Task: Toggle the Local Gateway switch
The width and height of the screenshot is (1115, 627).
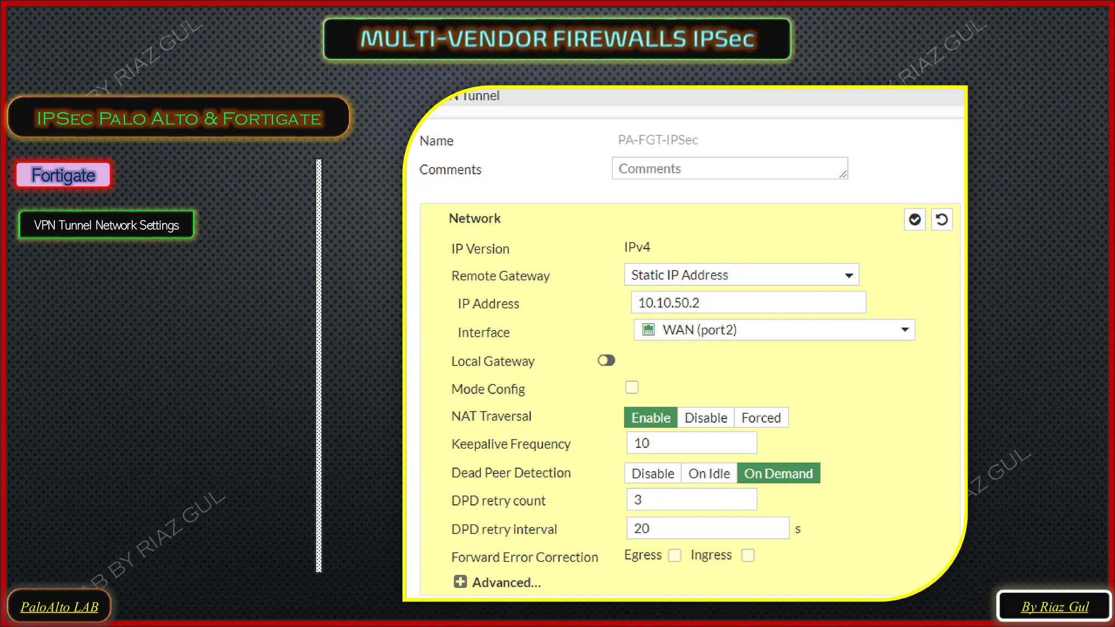Action: (x=606, y=360)
